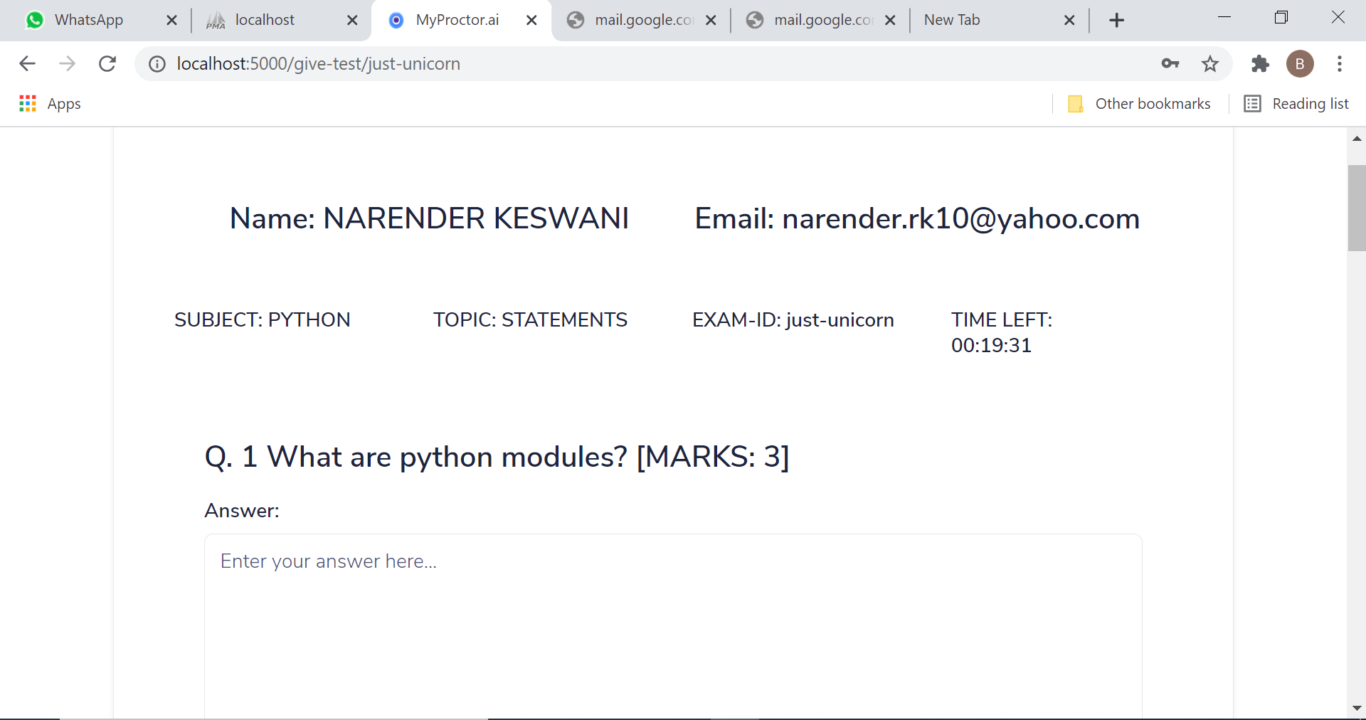
Task: Open the profile avatar B
Action: pos(1300,64)
